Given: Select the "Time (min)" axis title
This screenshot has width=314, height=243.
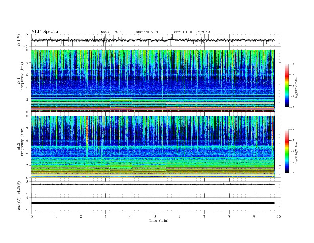Looking at the screenshot, I should coord(159,220).
